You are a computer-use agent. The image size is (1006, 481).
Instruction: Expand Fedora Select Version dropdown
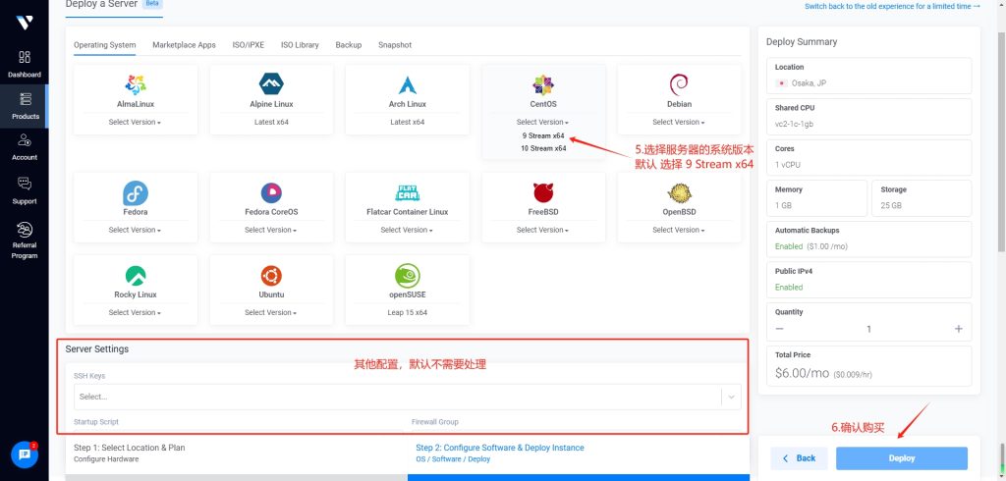135,230
